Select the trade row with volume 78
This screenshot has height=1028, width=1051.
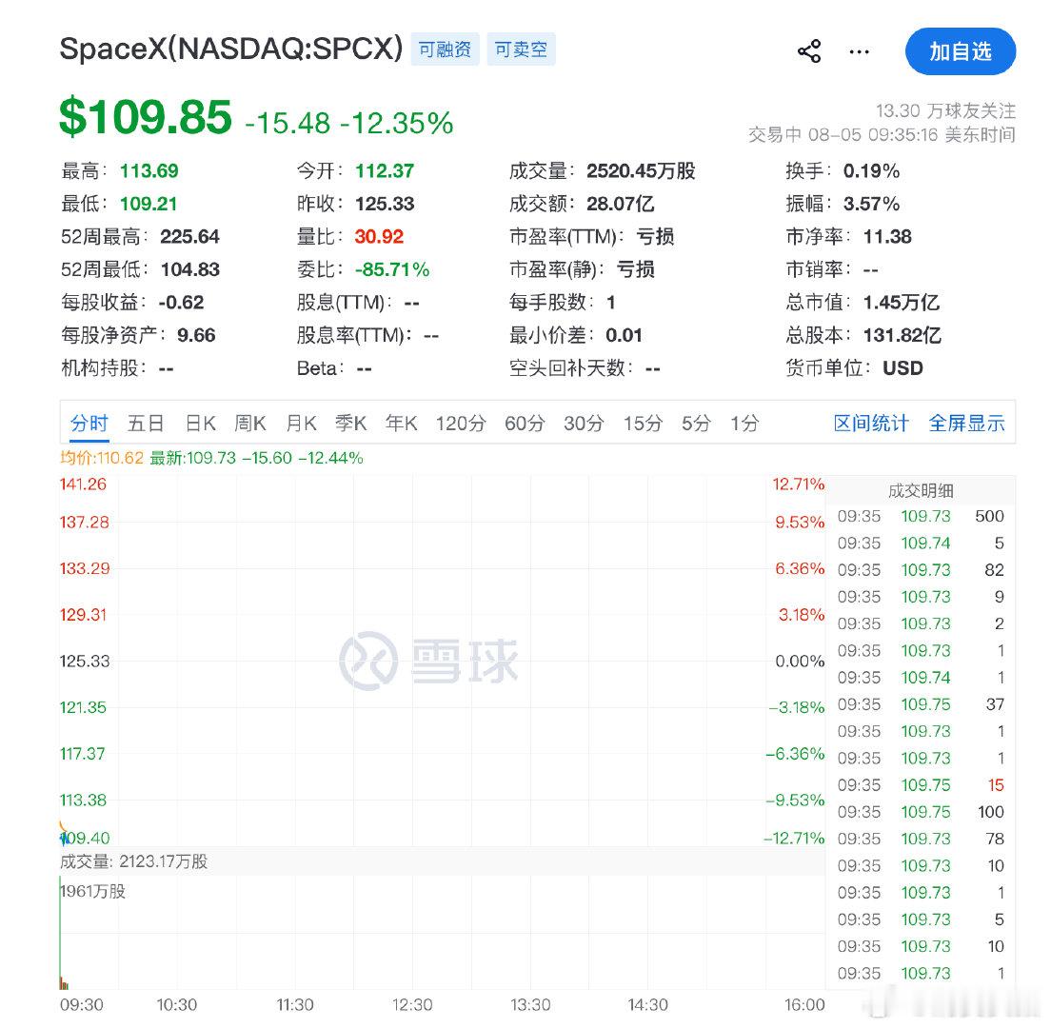coord(921,839)
